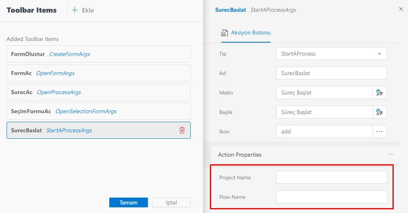Click the Flow Name input field
The image size is (408, 213).
click(331, 197)
